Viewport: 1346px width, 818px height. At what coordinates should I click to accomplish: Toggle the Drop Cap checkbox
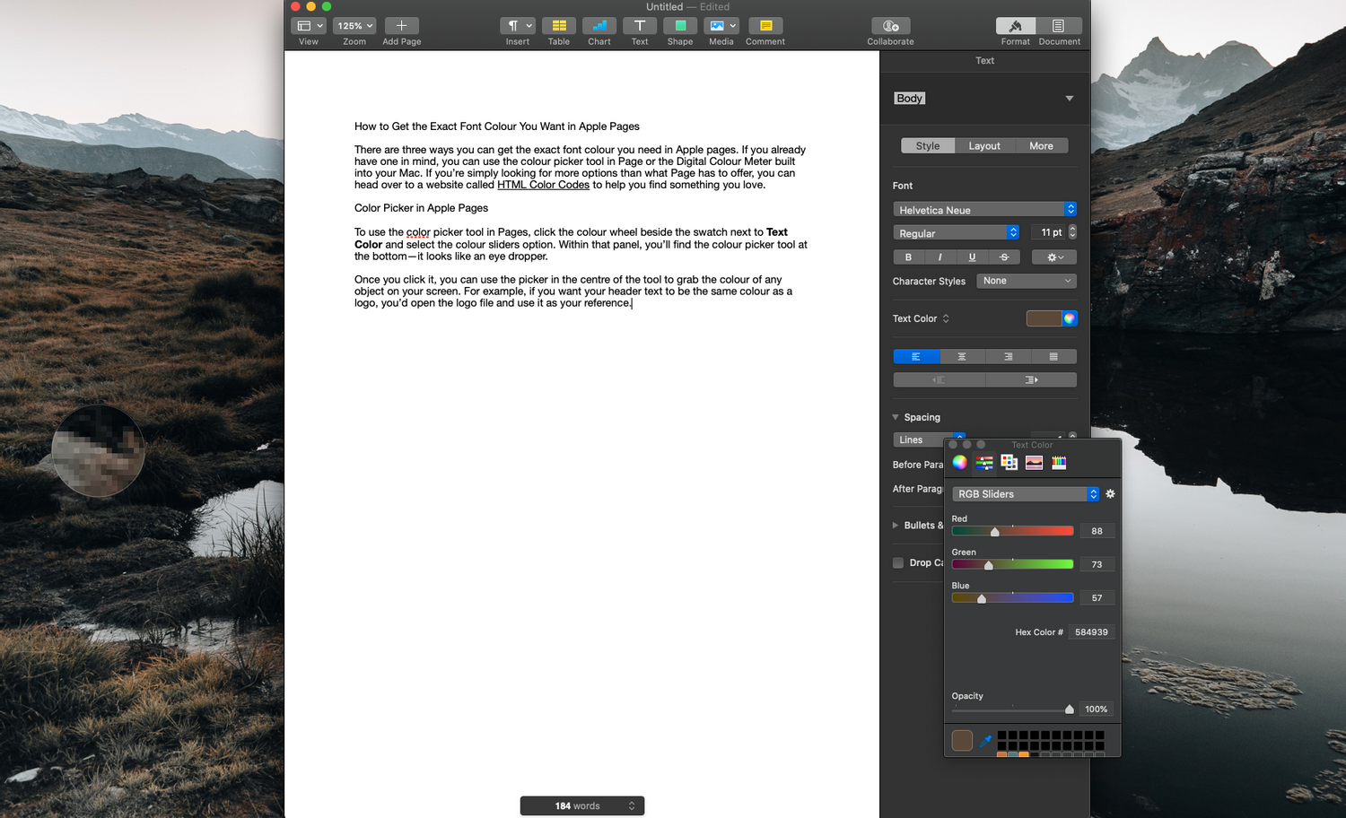coord(898,562)
